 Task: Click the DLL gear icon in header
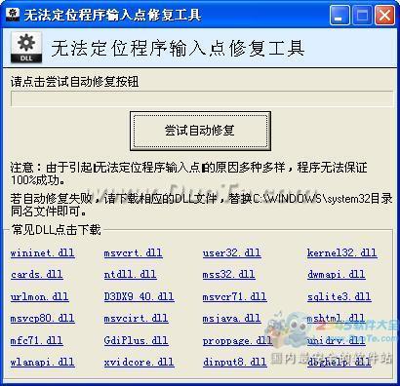(26, 48)
